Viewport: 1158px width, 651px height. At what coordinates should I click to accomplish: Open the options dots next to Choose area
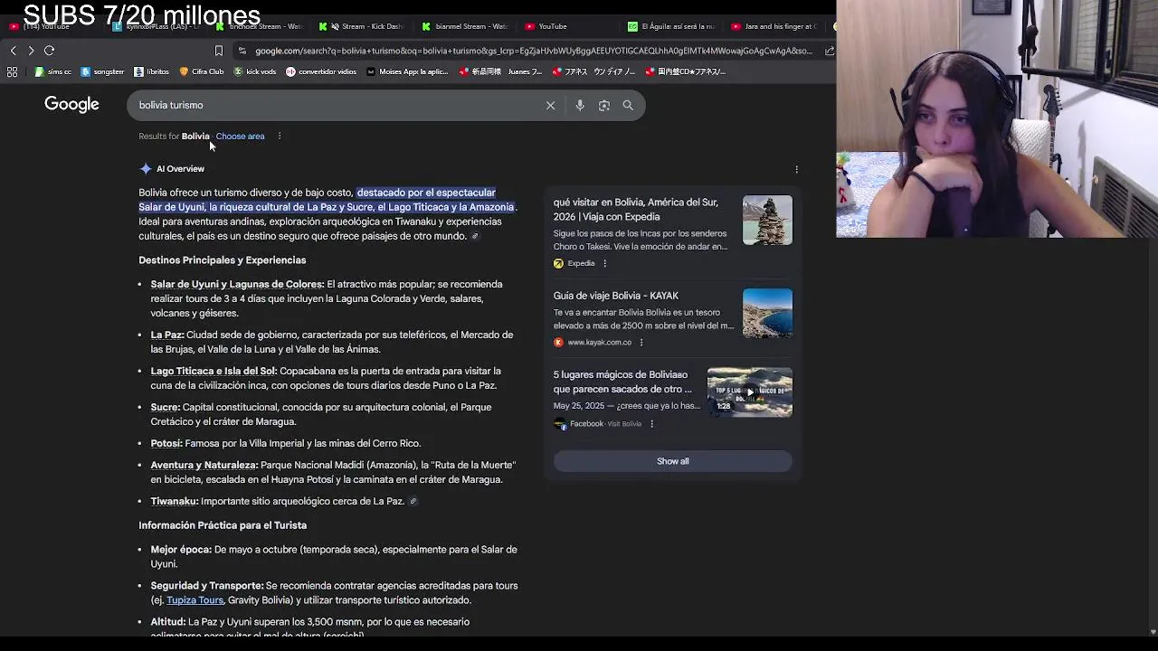280,137
